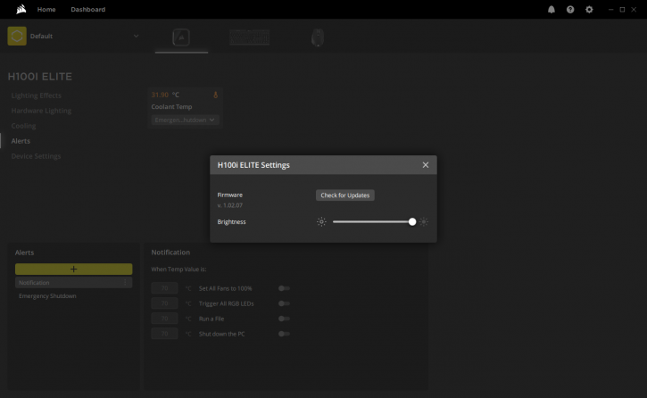Open Lighting Effects section
This screenshot has height=398, width=647.
[x=37, y=95]
